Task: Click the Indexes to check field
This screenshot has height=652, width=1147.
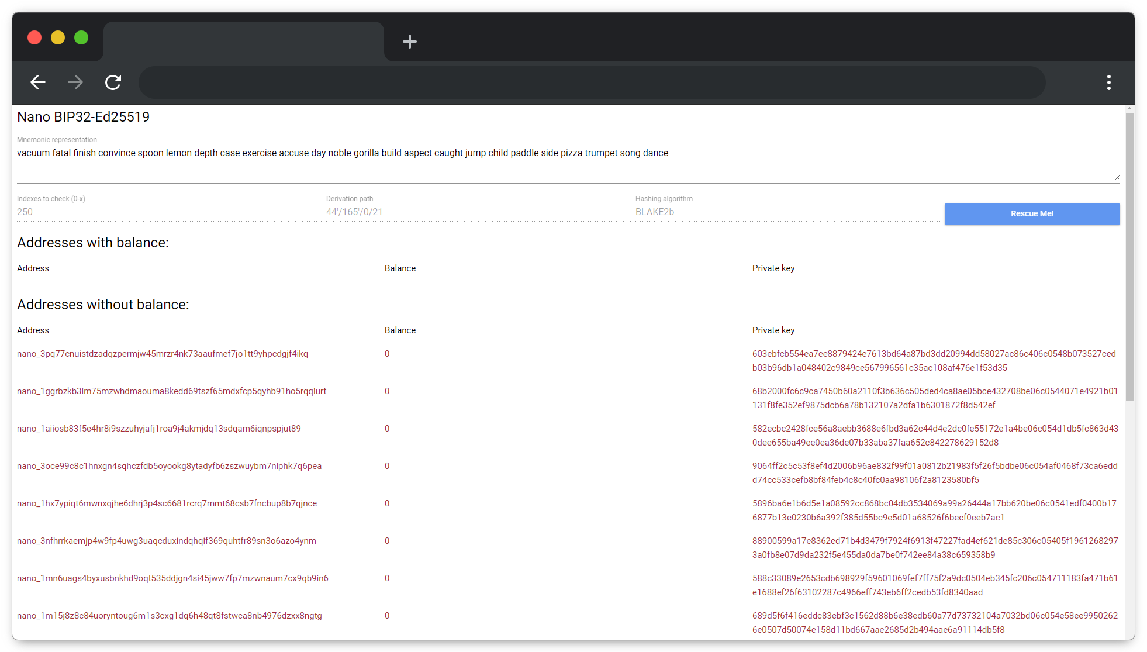Action: [168, 212]
